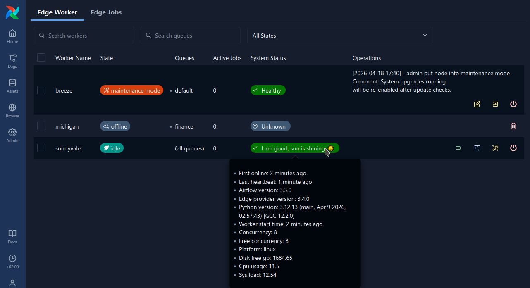Open the Home page from the sidebar
Screen dimensions: 530x288
(12, 35)
